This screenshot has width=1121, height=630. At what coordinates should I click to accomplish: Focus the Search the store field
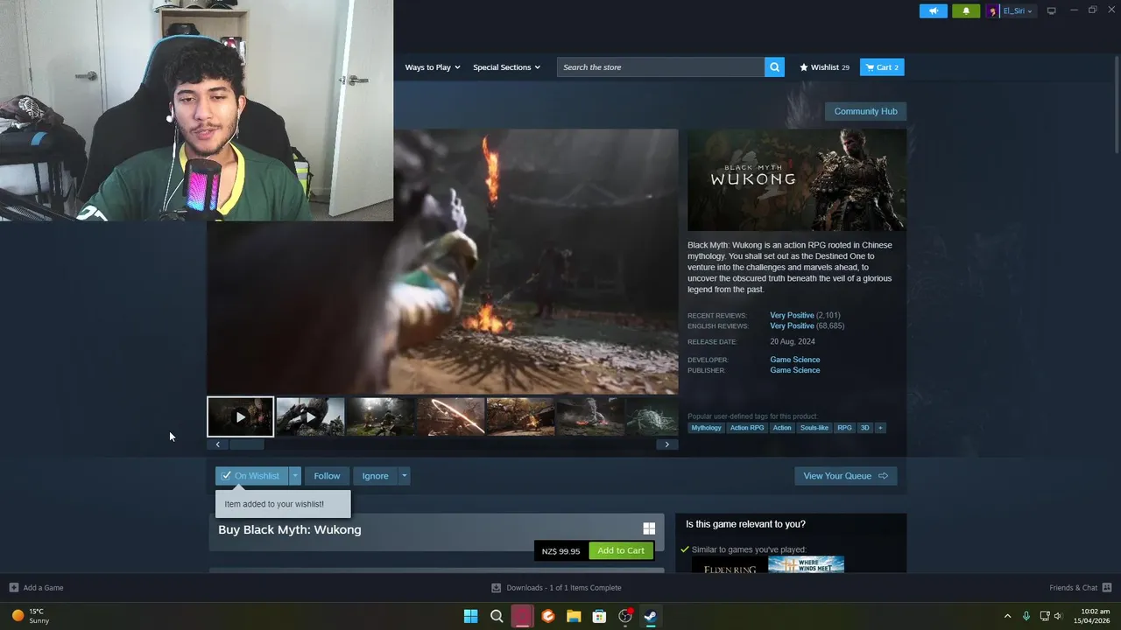coord(660,67)
